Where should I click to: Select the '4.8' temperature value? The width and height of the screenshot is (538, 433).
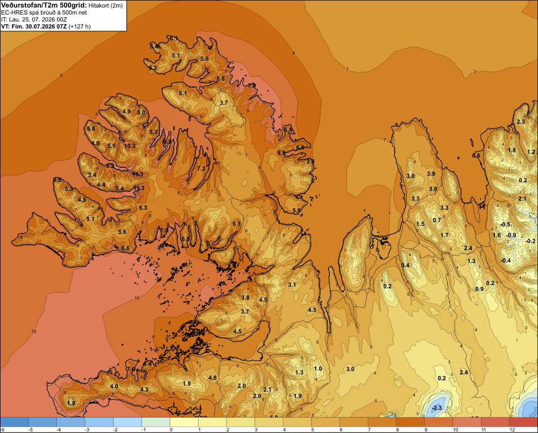pyautogui.click(x=213, y=378)
